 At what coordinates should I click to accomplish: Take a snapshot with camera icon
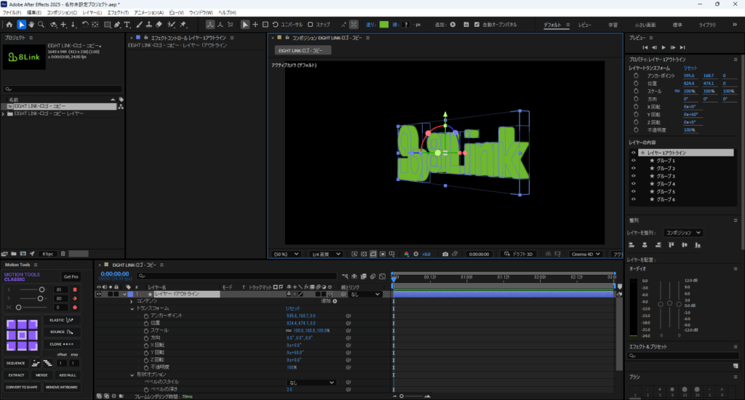pyautogui.click(x=445, y=254)
